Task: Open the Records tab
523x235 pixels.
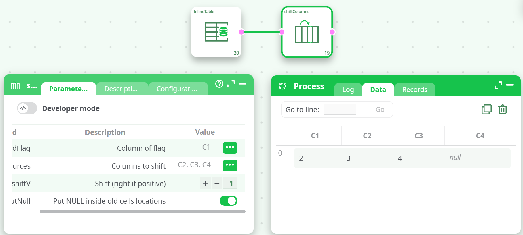Action: pyautogui.click(x=414, y=90)
